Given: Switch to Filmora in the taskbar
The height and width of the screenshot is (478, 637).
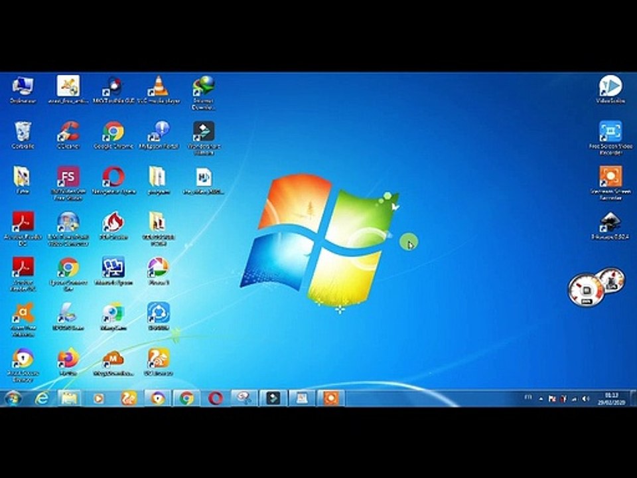Looking at the screenshot, I should (273, 398).
